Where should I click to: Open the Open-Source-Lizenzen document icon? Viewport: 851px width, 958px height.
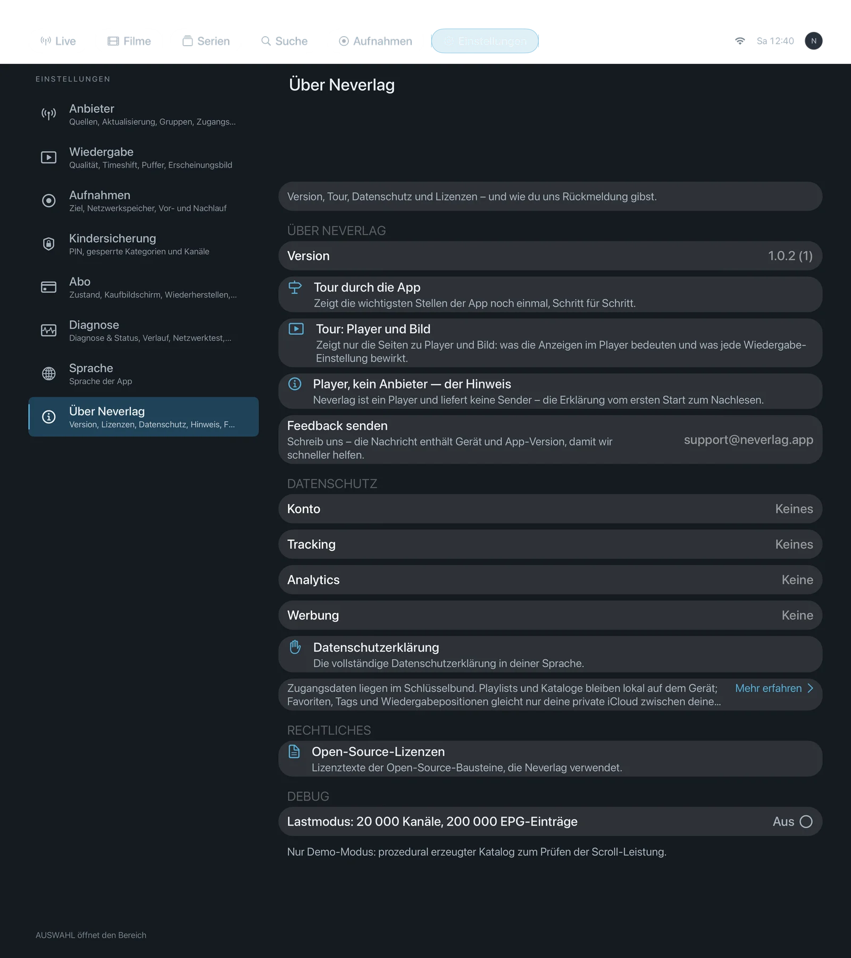pyautogui.click(x=294, y=751)
